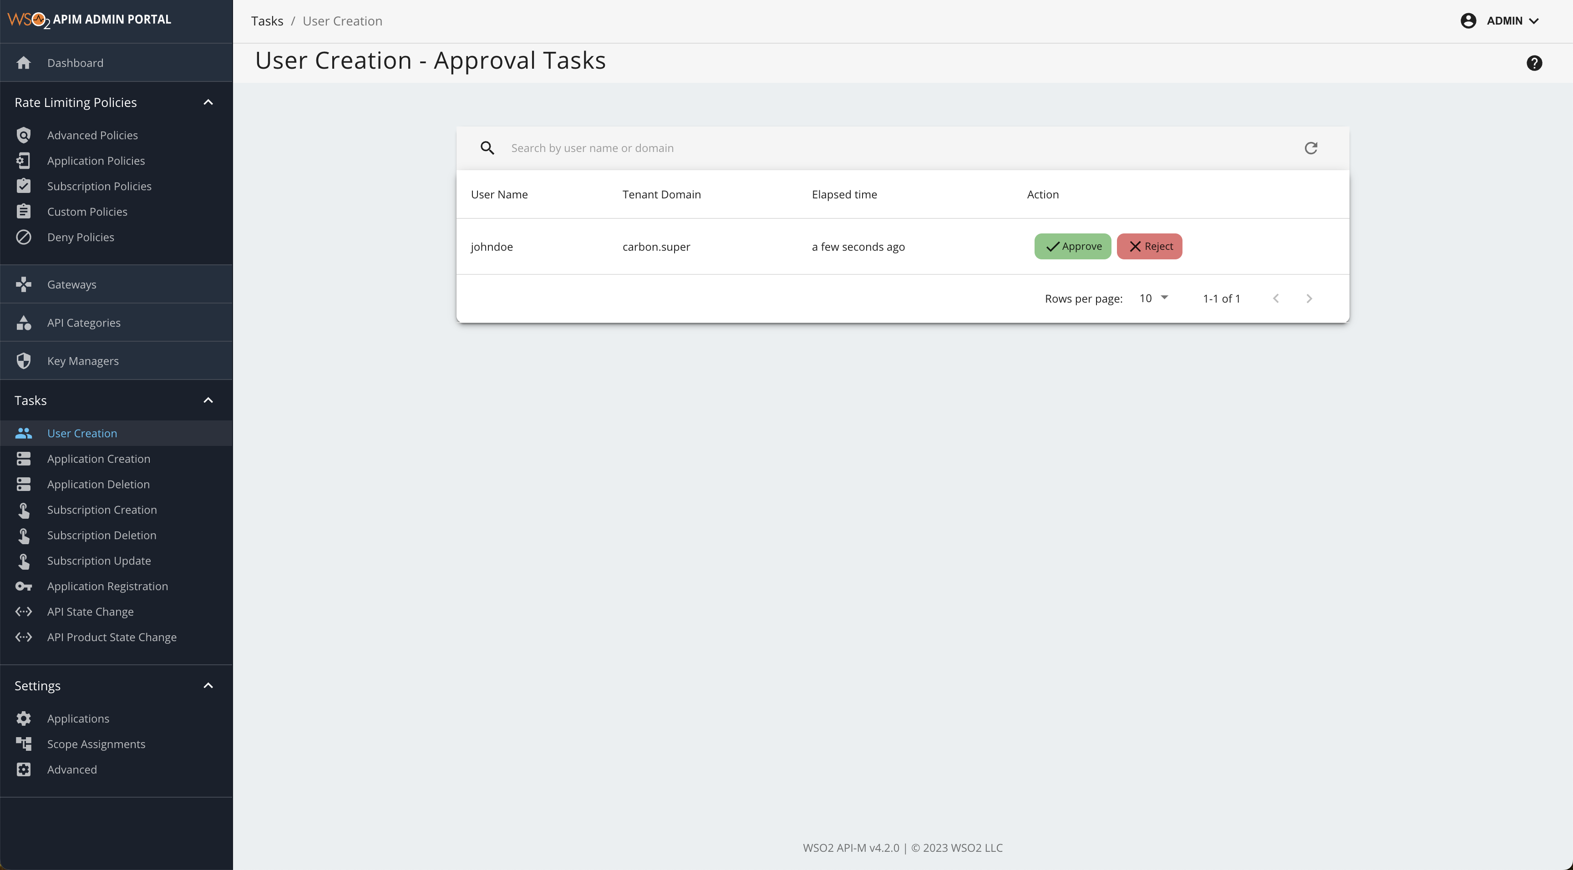Refresh the approval tasks list
This screenshot has width=1573, height=870.
coord(1311,148)
